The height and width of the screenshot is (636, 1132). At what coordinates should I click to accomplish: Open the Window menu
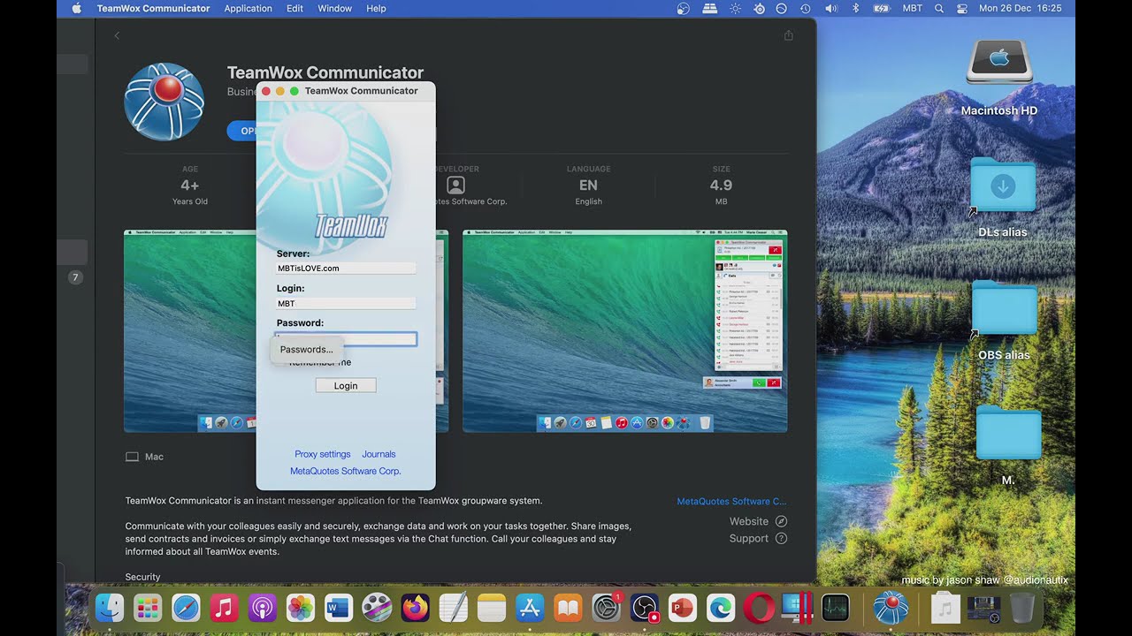point(335,8)
